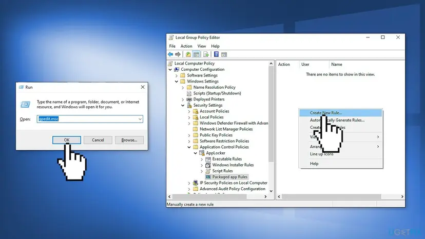Open the File menu
The image size is (425, 239).
(172, 46)
